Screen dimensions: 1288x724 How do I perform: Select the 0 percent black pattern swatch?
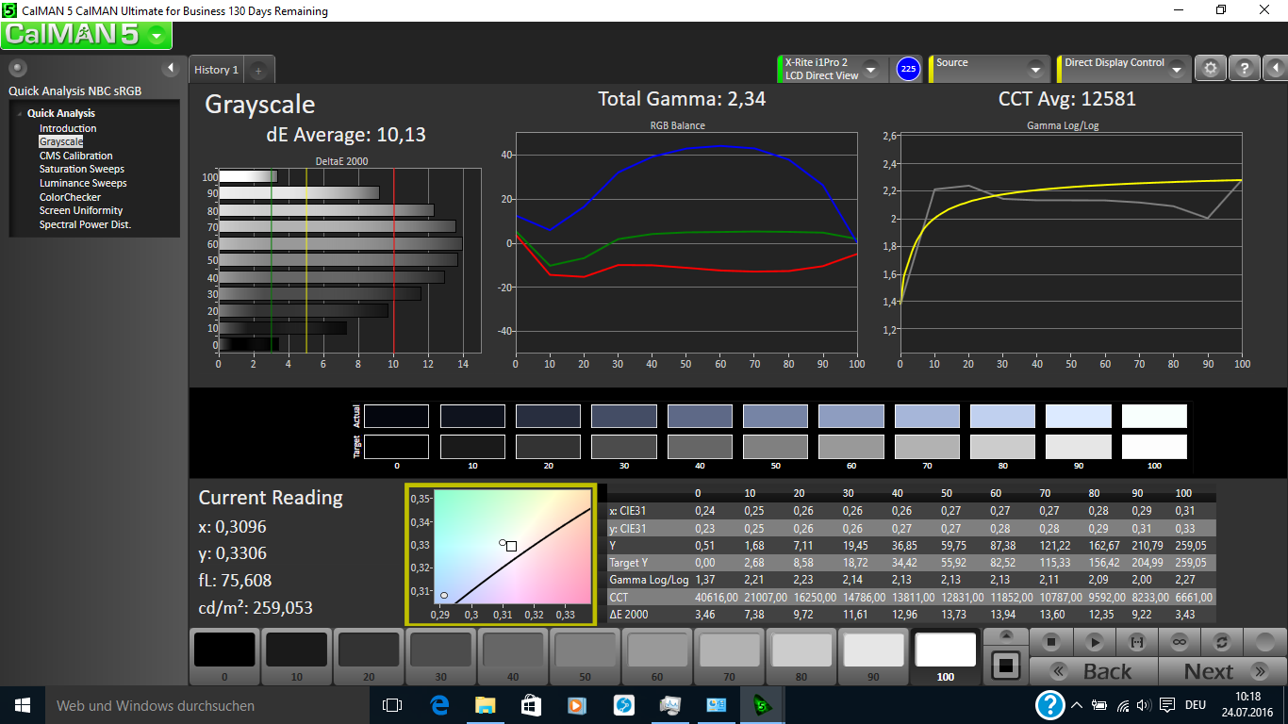(x=224, y=656)
